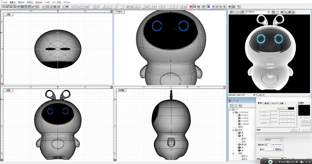
Task: Open the work camera dropdown in render window
Action: coord(268,12)
